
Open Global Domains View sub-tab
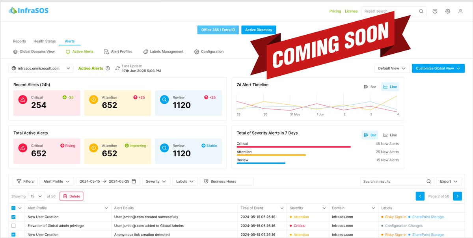click(x=34, y=52)
